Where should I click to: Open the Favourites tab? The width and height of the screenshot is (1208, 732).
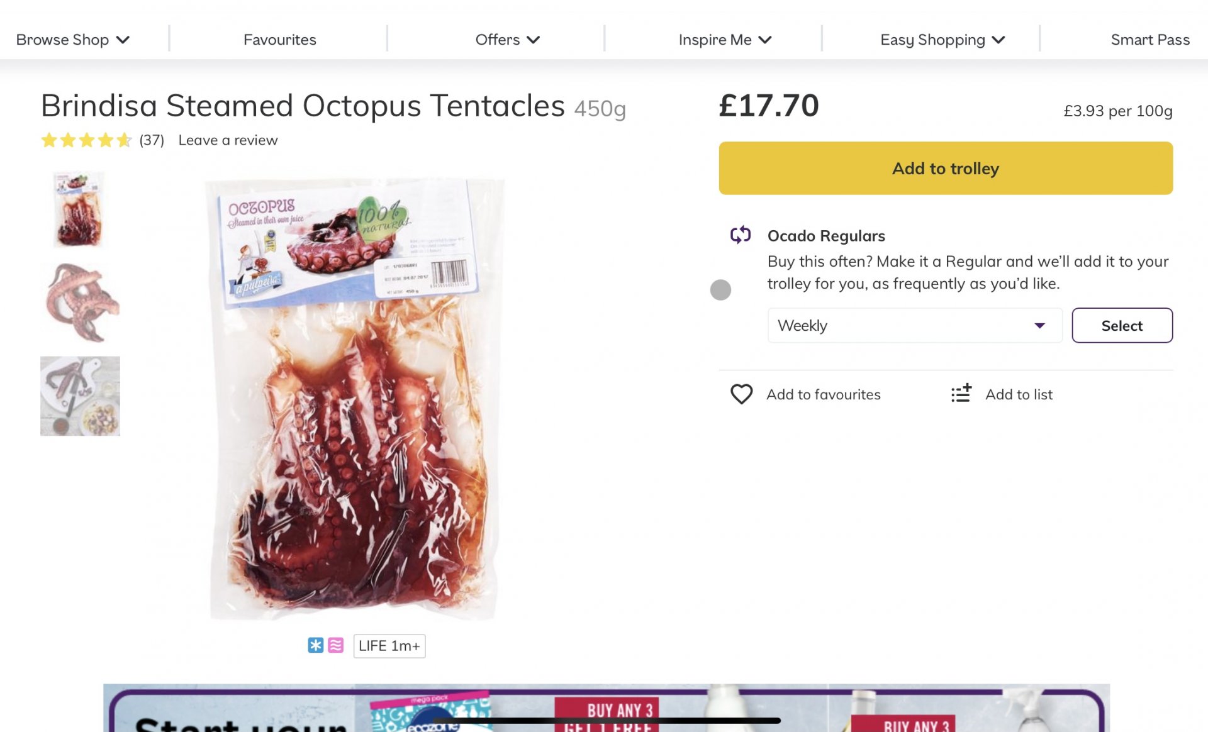coord(279,40)
